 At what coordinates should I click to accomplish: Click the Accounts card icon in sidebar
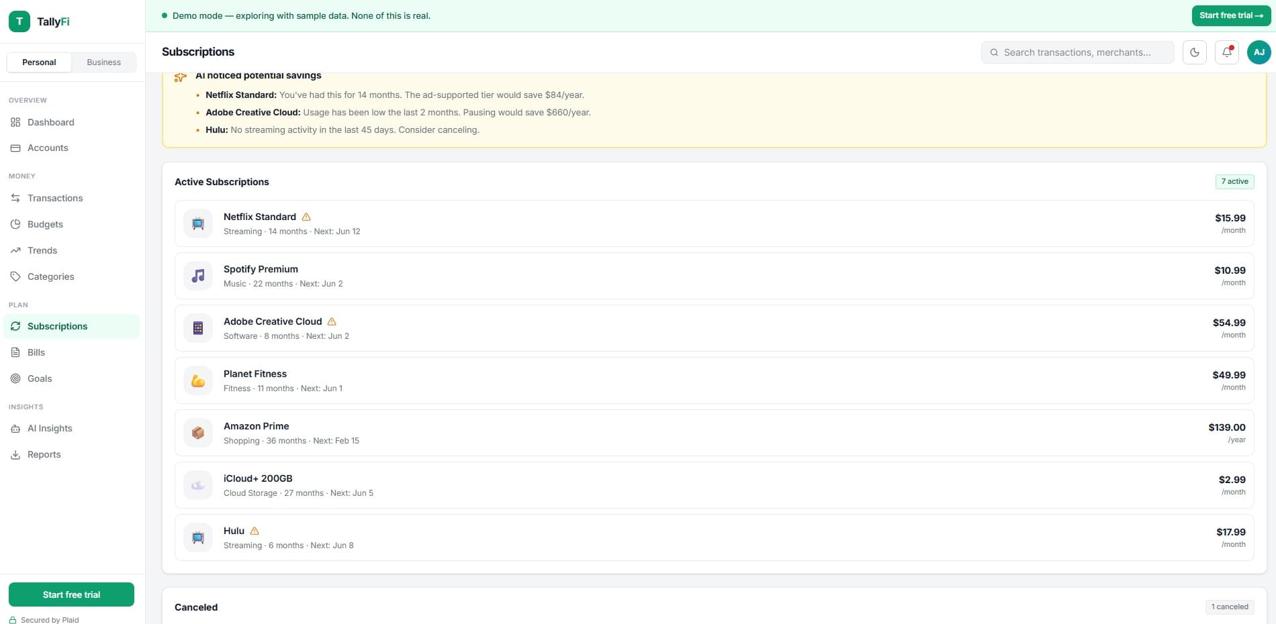(15, 148)
